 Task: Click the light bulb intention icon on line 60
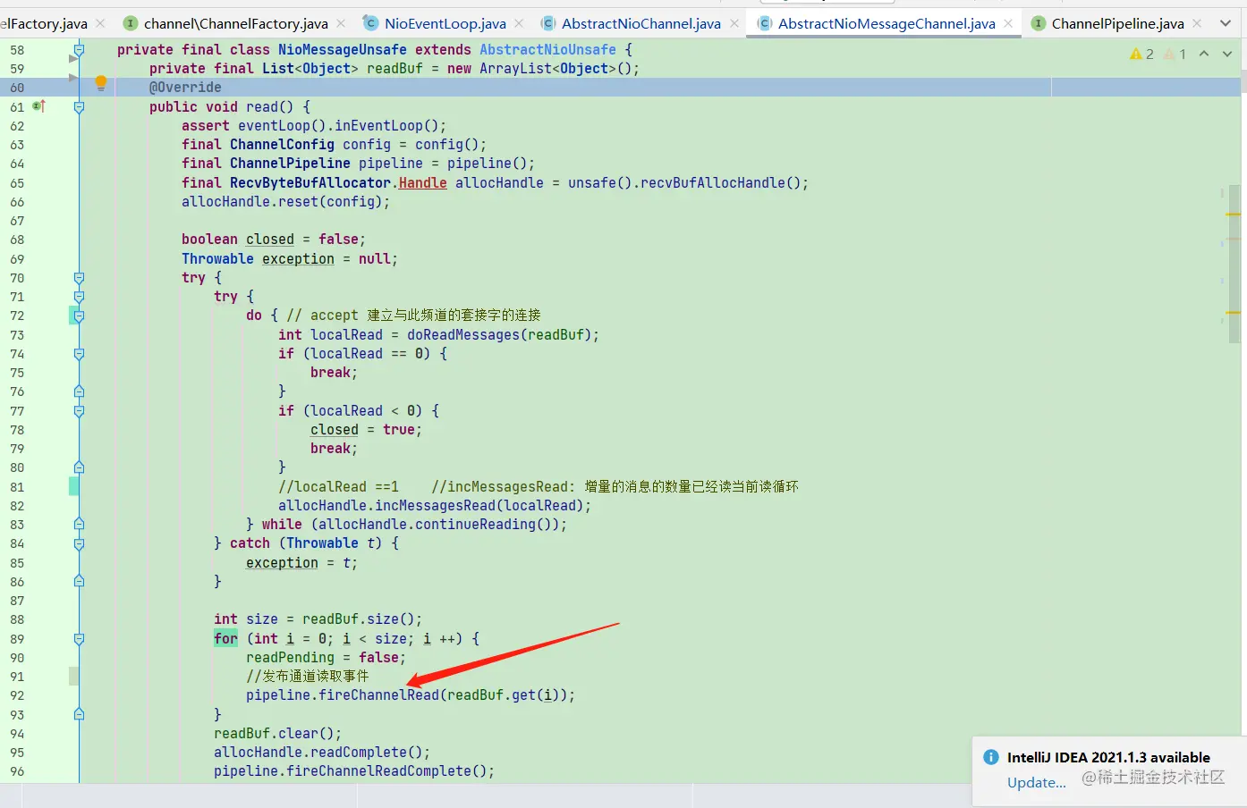tap(101, 83)
